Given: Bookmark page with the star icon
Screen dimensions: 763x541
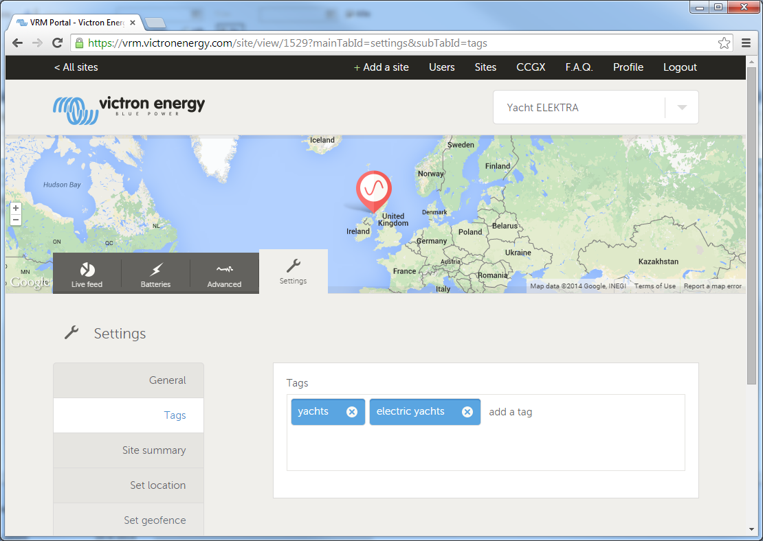Looking at the screenshot, I should pyautogui.click(x=724, y=43).
